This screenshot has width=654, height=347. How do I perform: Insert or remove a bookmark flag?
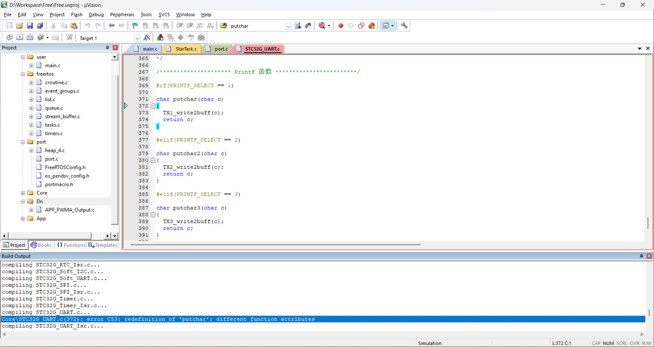coord(135,26)
